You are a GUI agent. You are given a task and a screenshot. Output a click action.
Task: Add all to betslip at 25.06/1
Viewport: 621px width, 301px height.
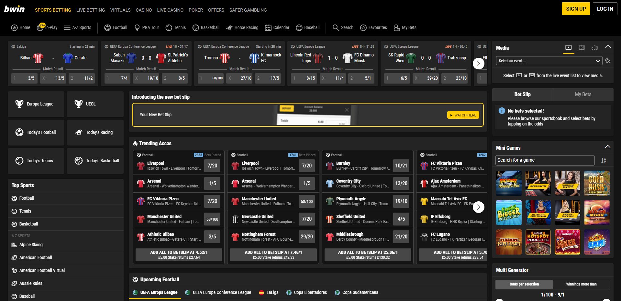point(368,255)
